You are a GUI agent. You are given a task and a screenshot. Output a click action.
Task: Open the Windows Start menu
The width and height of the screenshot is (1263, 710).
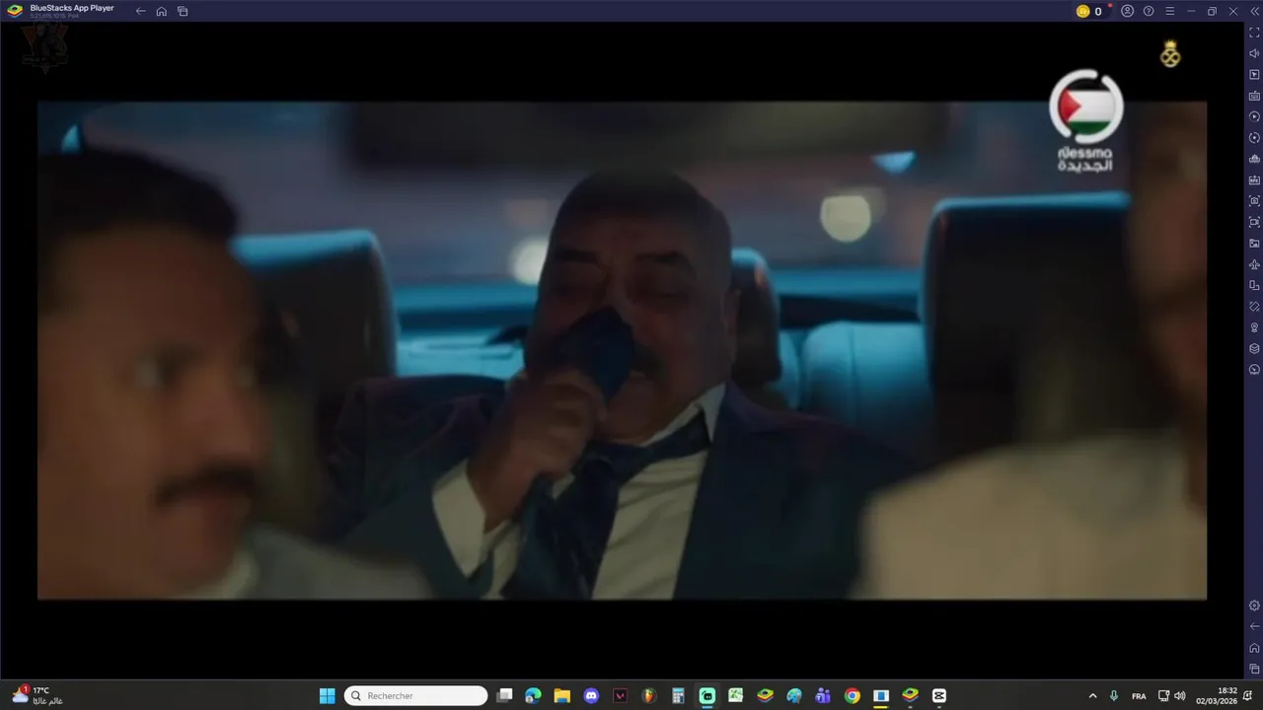tap(327, 695)
